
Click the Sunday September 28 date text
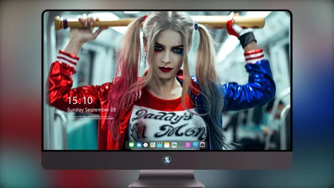pos(92,110)
